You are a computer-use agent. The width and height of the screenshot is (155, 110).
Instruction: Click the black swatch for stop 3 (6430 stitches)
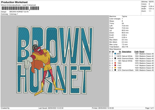[x=115, y=58]
